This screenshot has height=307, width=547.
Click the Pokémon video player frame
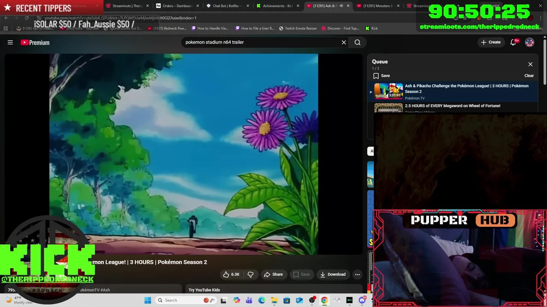(x=184, y=154)
